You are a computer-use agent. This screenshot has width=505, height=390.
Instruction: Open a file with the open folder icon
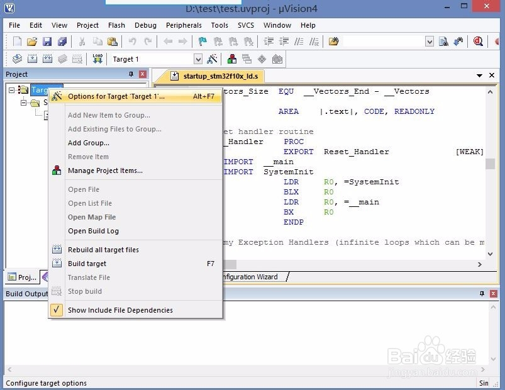tap(32, 42)
